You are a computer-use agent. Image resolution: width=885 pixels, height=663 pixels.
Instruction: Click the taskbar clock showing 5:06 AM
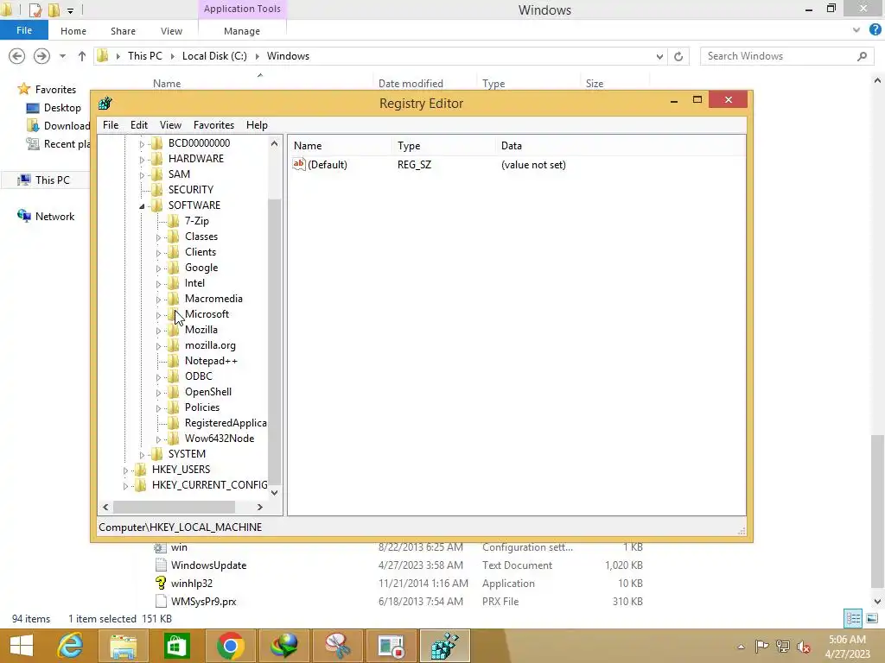(x=847, y=640)
